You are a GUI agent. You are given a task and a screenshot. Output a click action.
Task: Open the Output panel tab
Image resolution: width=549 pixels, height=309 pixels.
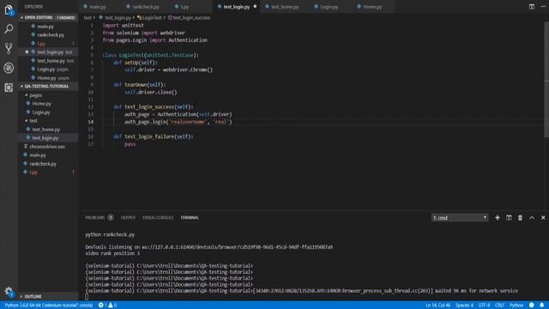coord(128,217)
